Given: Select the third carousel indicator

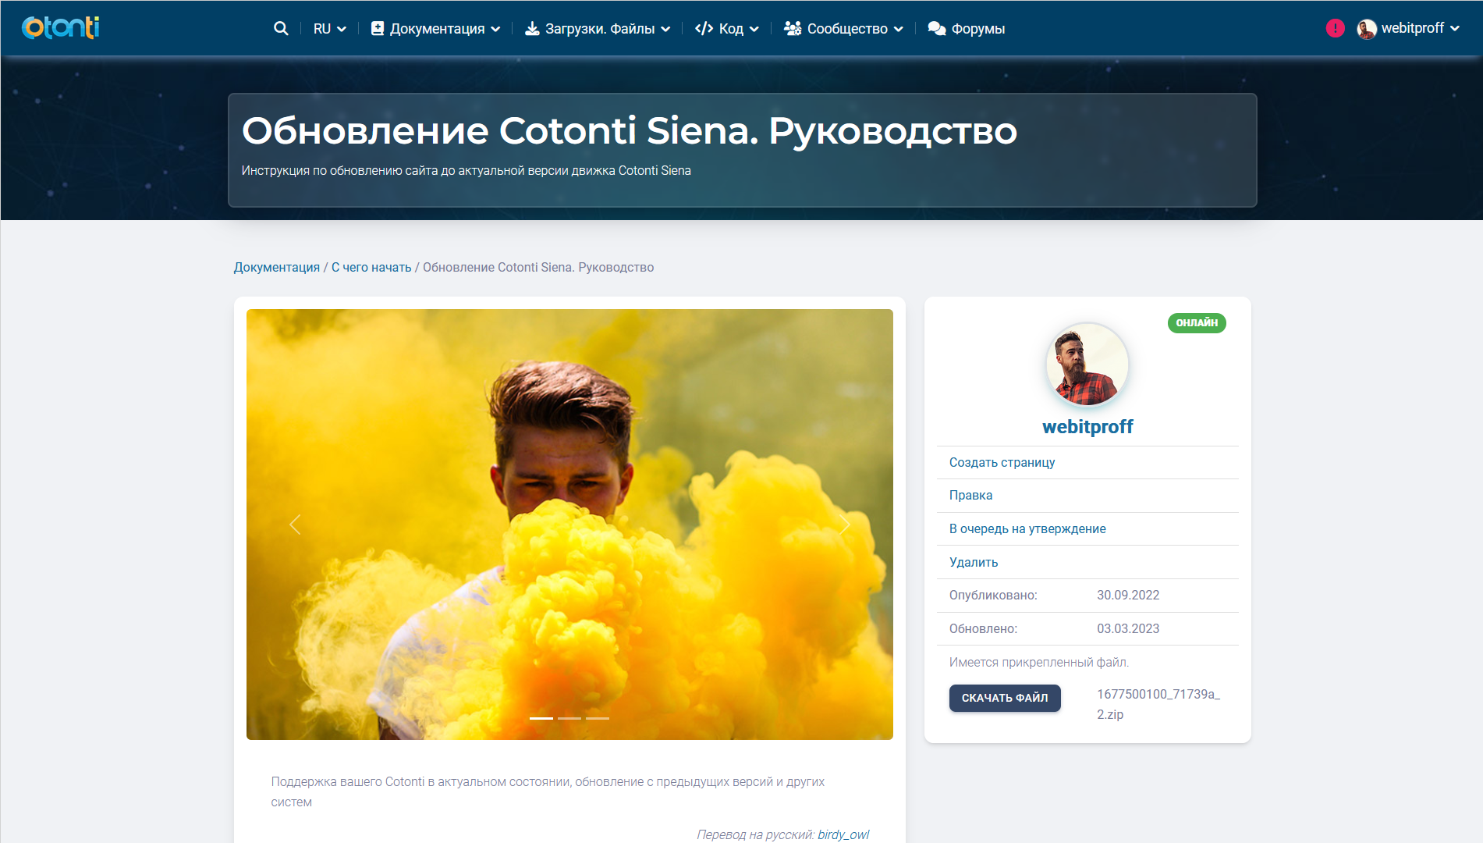Looking at the screenshot, I should 598,718.
